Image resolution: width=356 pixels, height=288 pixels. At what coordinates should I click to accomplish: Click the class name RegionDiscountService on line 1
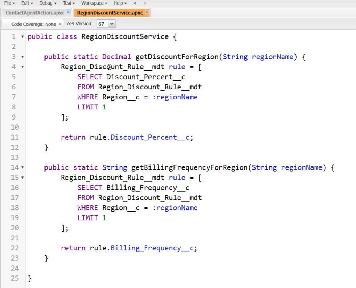[x=125, y=36]
